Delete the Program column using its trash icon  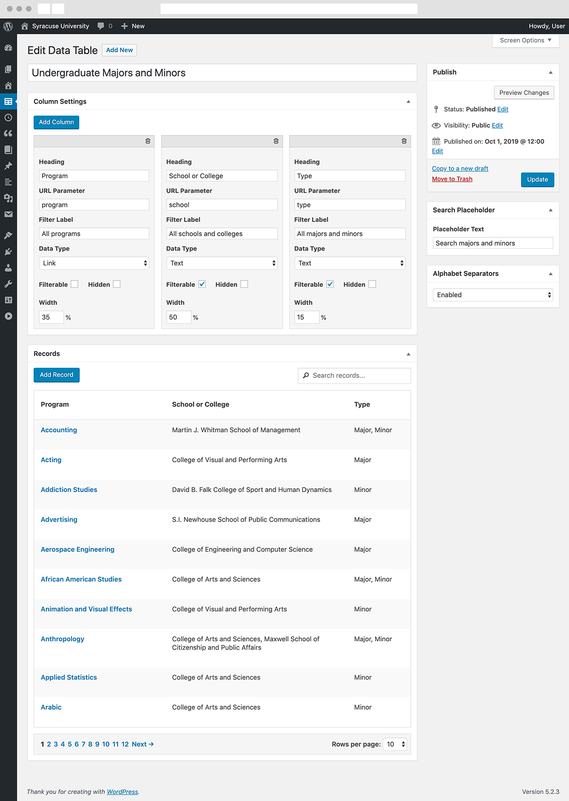click(x=148, y=141)
